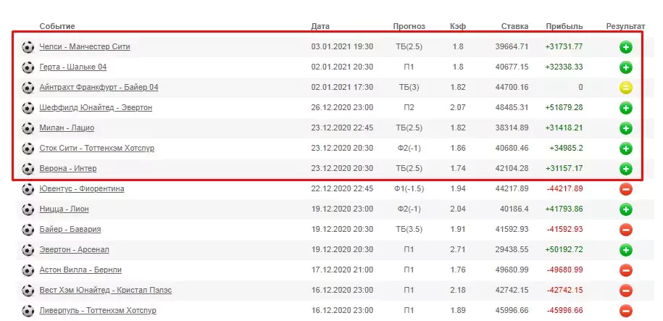Screen dimensions: 663x321
Task: Click the soccer ball icon beside Милан - Лацио
Action: point(28,128)
